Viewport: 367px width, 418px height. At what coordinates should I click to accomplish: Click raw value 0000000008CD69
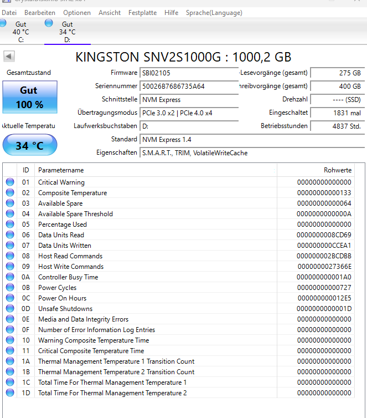click(324, 235)
